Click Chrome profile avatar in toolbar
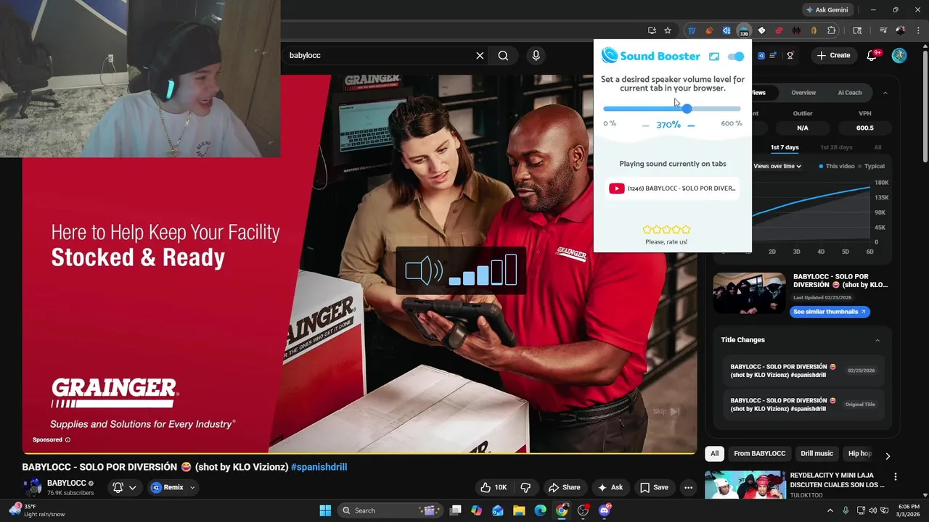Viewport: 929px width, 522px height. click(901, 30)
